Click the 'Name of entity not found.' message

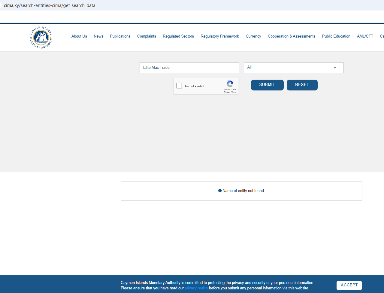pyautogui.click(x=243, y=191)
